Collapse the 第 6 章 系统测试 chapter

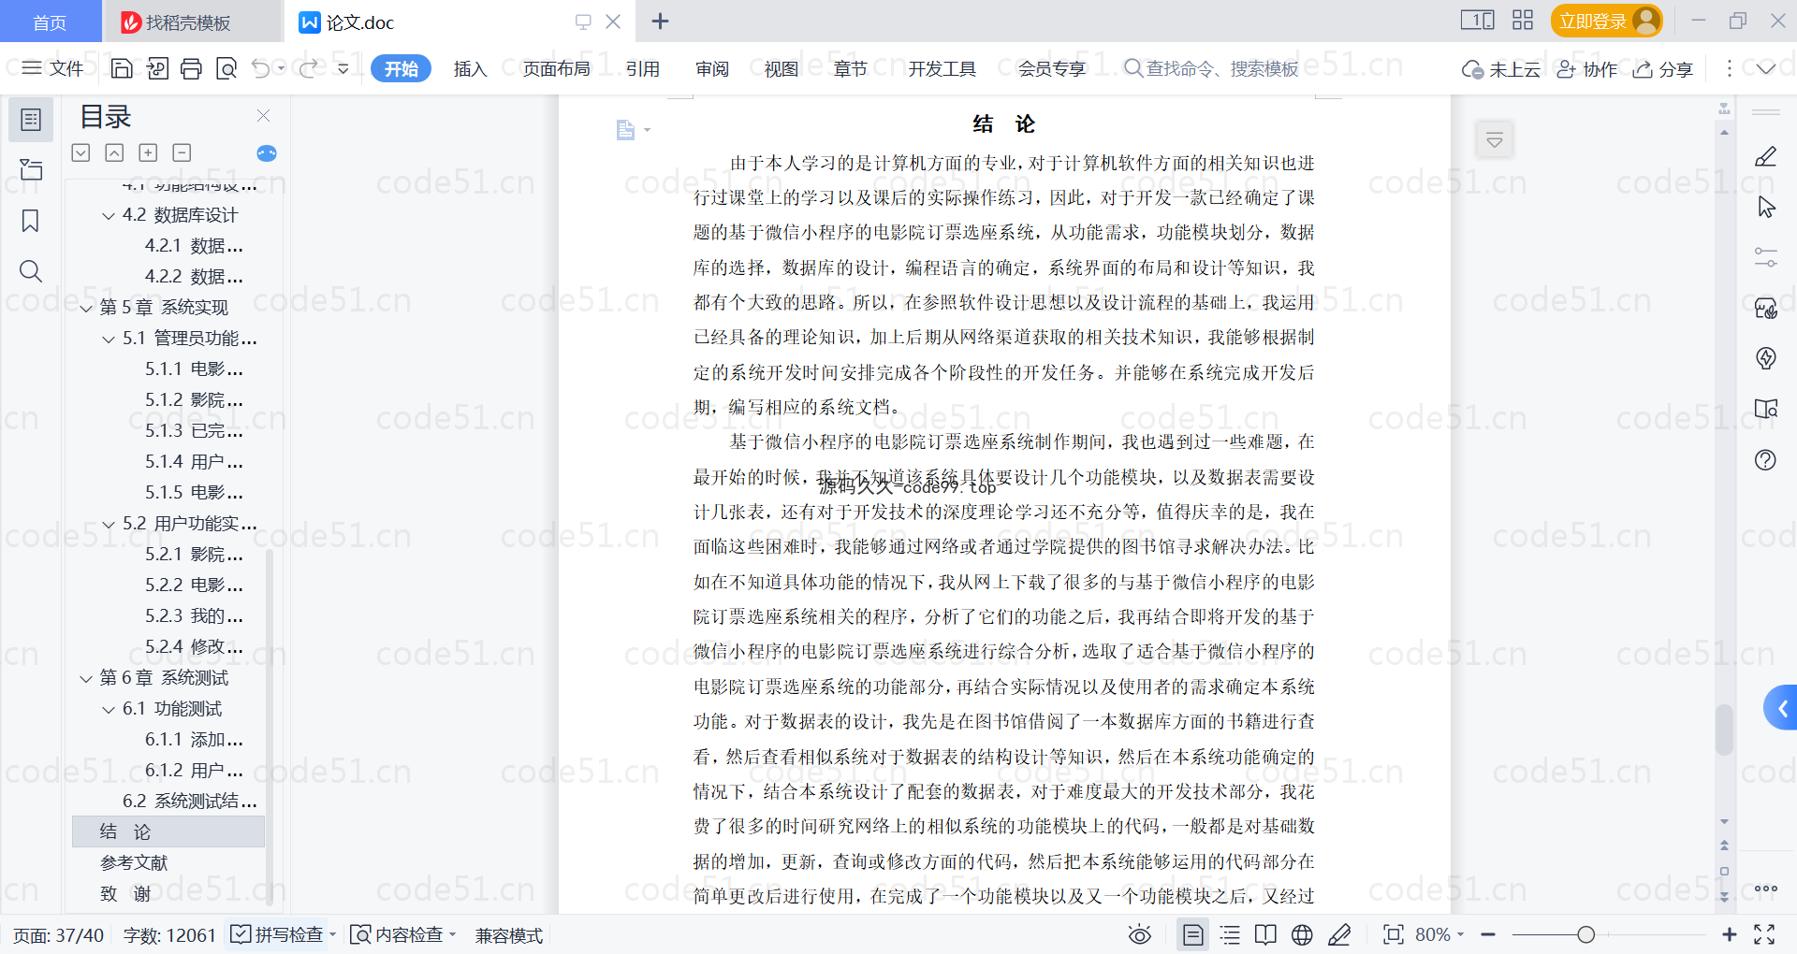86,678
